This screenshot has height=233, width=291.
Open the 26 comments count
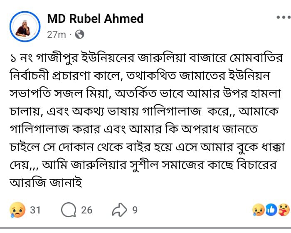tap(86, 210)
